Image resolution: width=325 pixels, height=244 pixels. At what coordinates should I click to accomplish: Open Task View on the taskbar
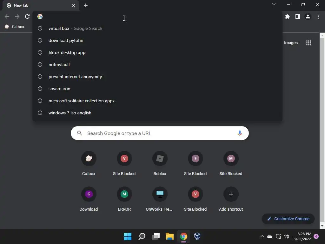coord(156,236)
